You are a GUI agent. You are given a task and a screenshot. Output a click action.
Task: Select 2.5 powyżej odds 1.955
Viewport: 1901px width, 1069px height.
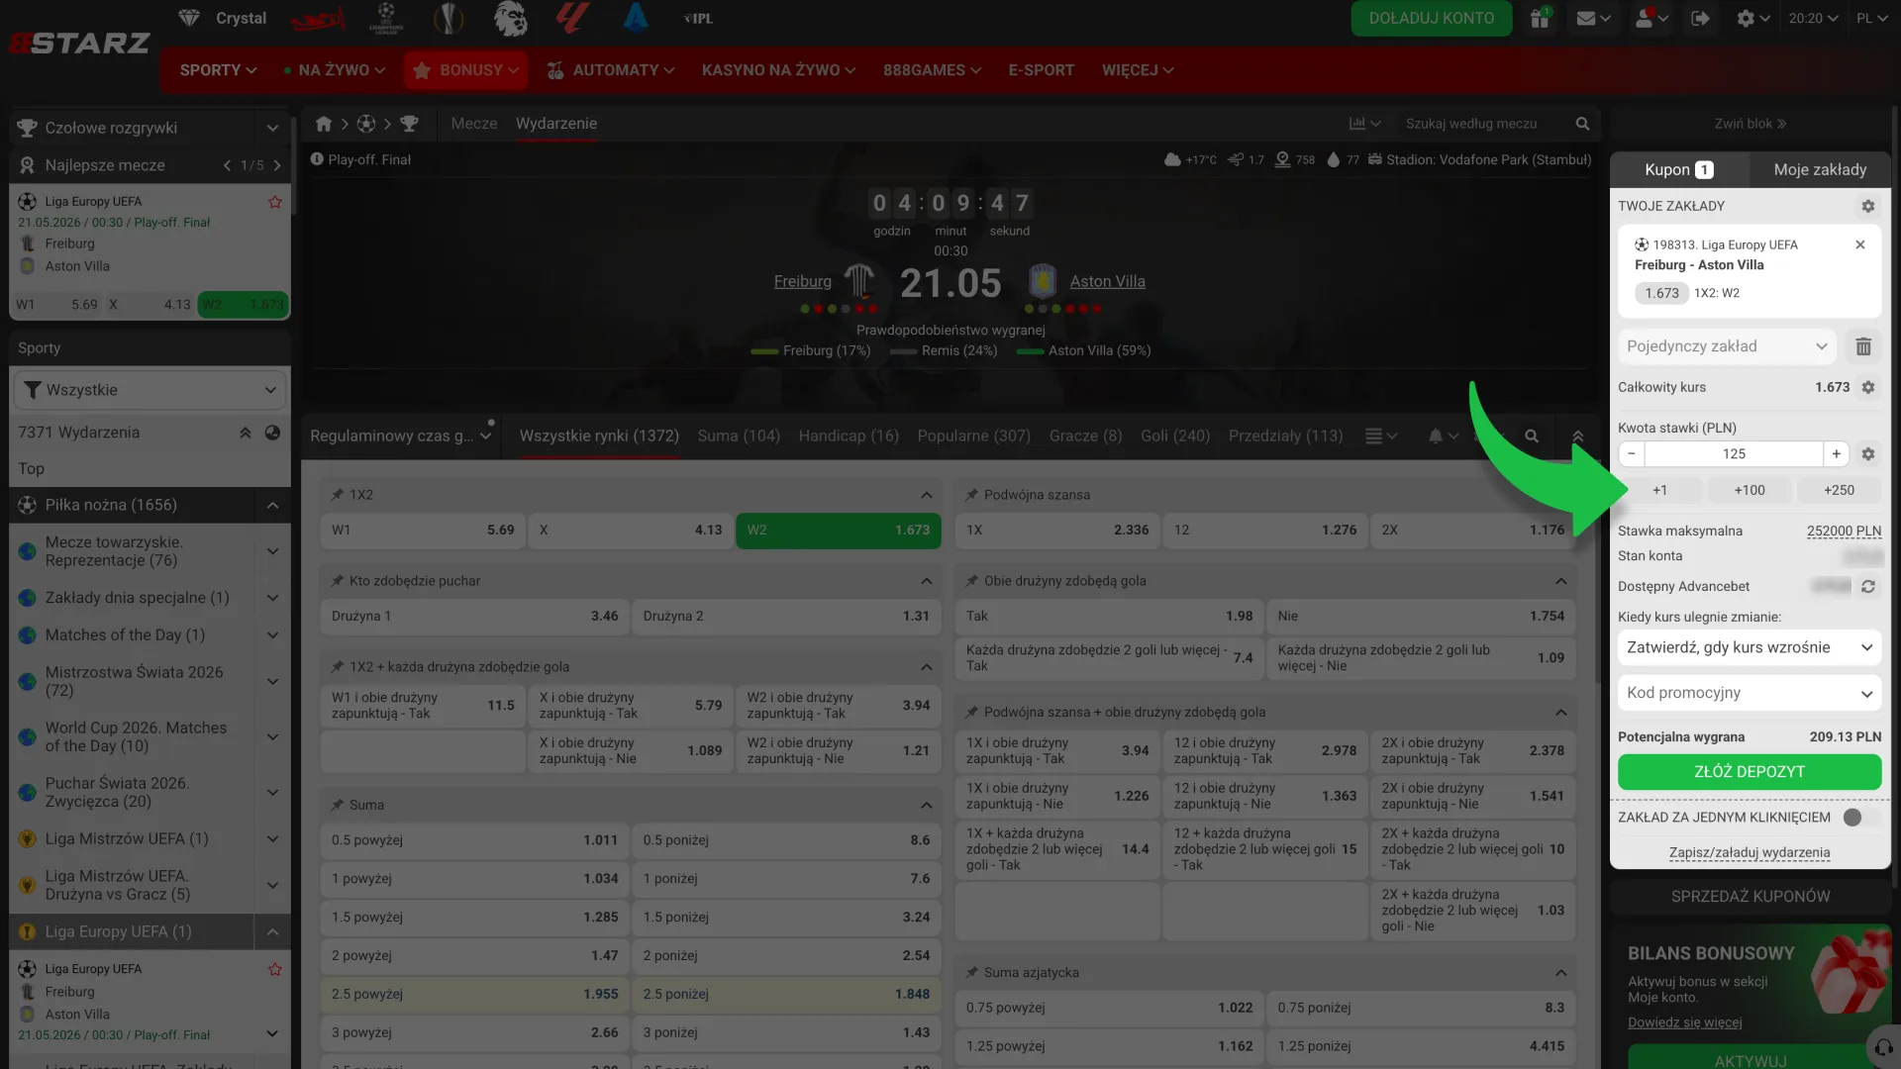coord(474,994)
